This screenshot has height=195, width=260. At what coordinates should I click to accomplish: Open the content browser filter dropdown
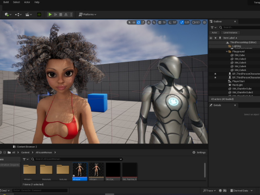[x=25, y=159]
